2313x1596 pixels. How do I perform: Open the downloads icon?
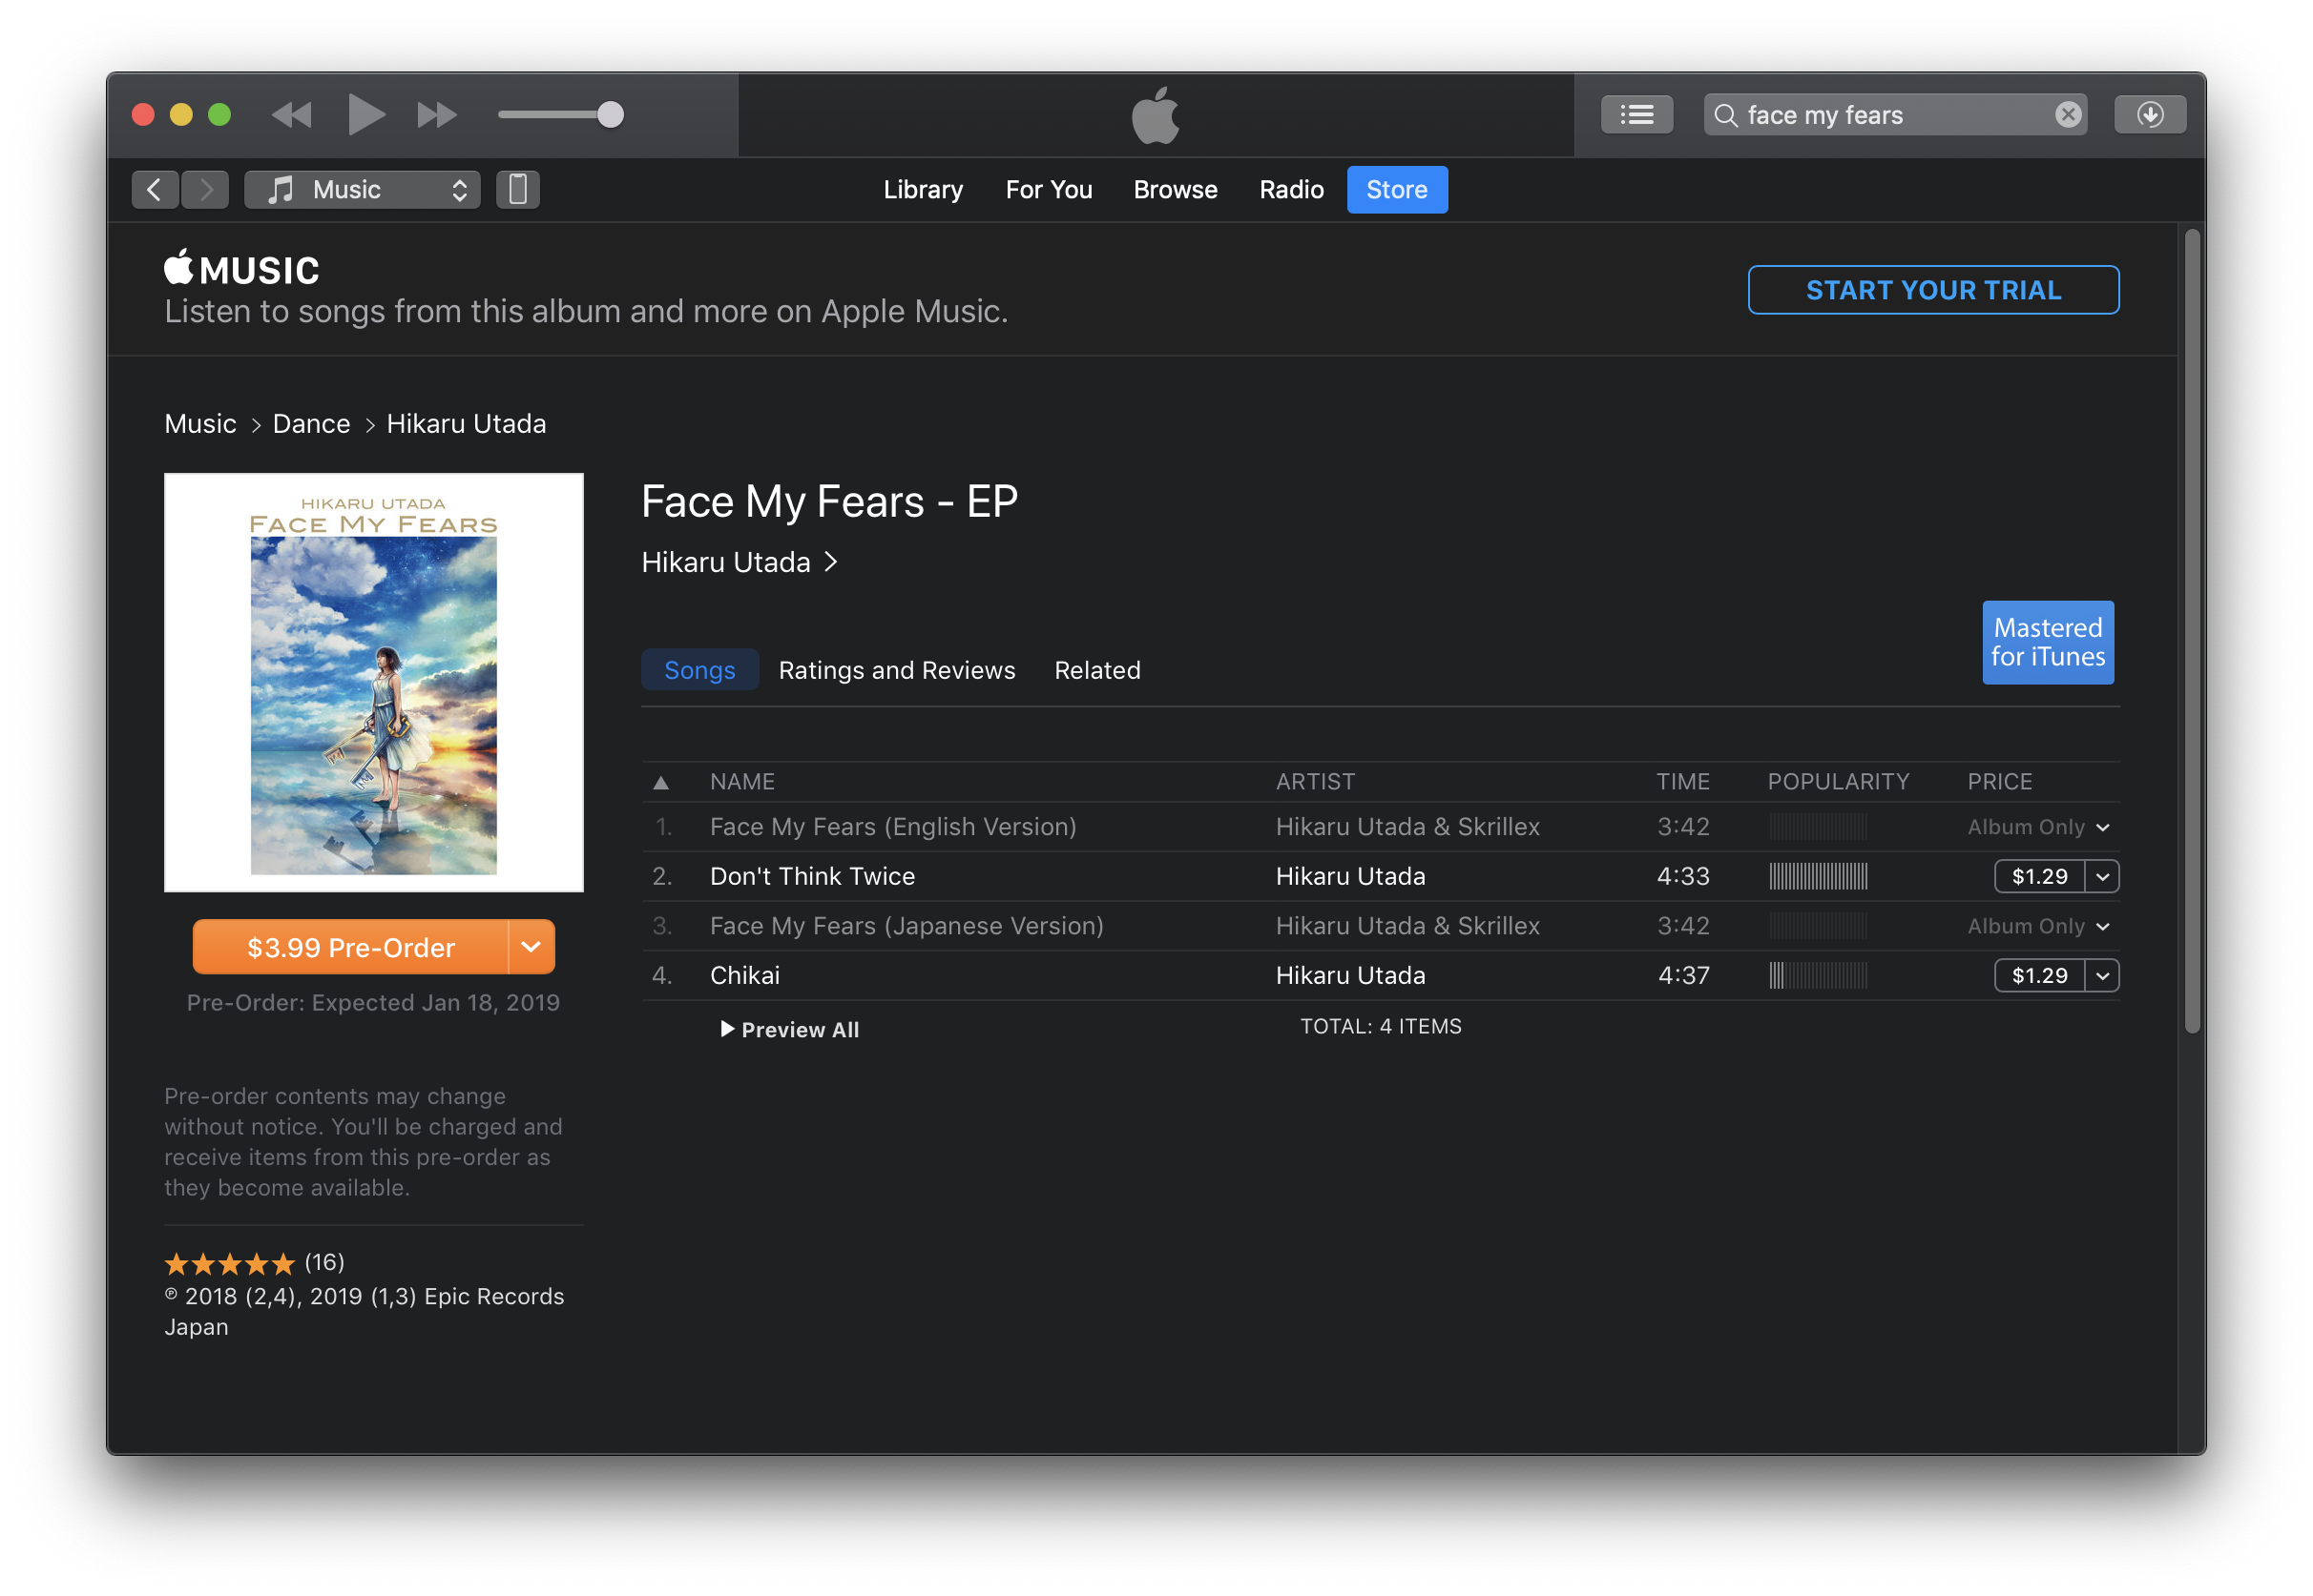coord(2149,115)
